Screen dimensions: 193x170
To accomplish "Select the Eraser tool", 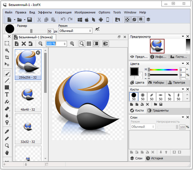I will click(7, 109).
